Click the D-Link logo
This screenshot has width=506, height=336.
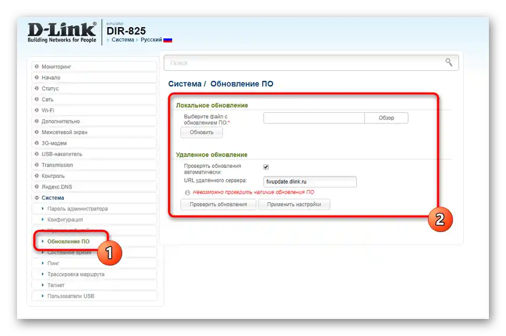coord(62,32)
